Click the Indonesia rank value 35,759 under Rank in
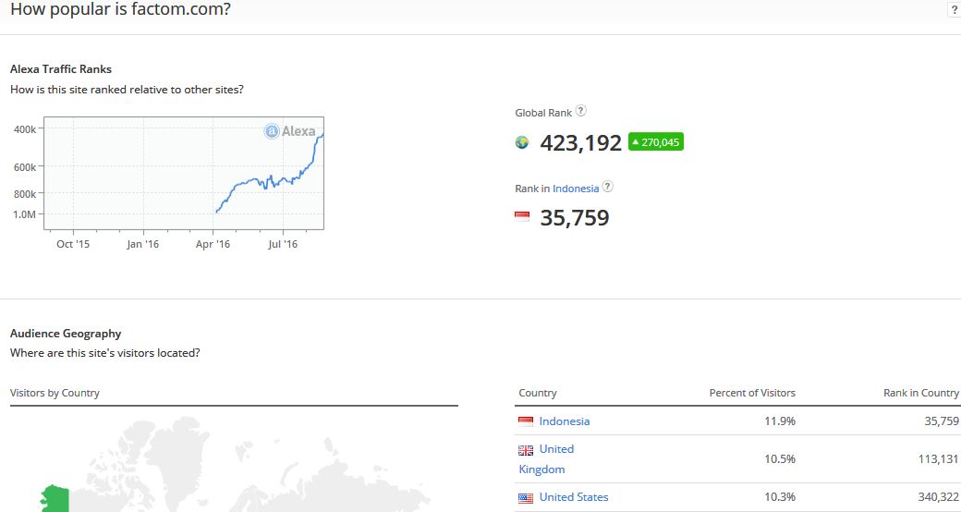 574,218
